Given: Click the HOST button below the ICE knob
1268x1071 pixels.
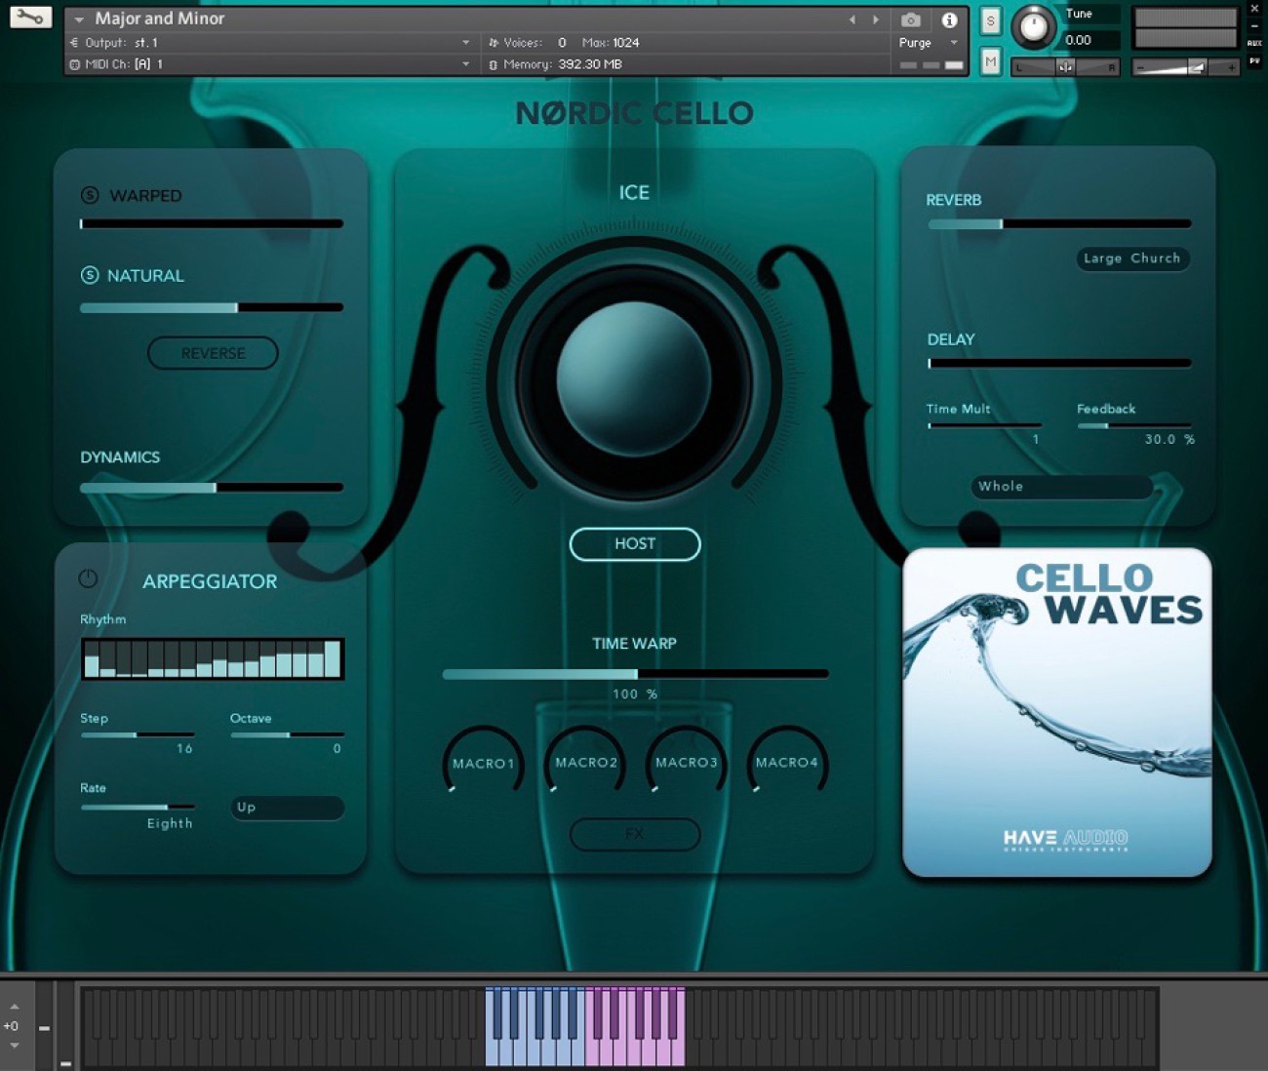Looking at the screenshot, I should point(634,543).
